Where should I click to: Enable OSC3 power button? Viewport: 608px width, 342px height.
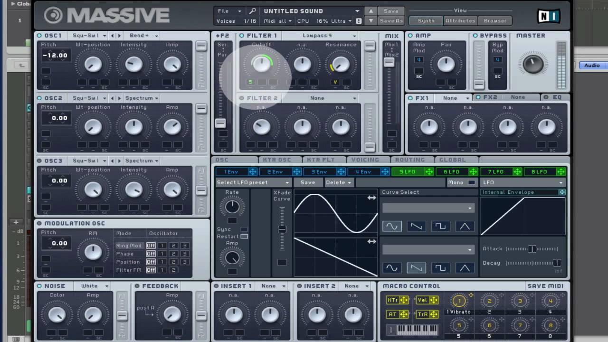point(39,161)
